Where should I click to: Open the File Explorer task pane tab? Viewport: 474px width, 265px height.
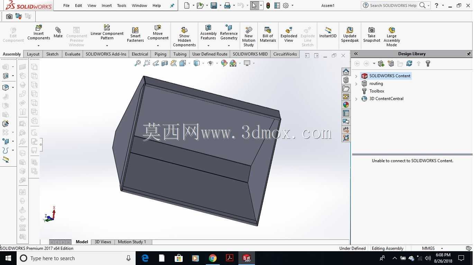point(346,88)
